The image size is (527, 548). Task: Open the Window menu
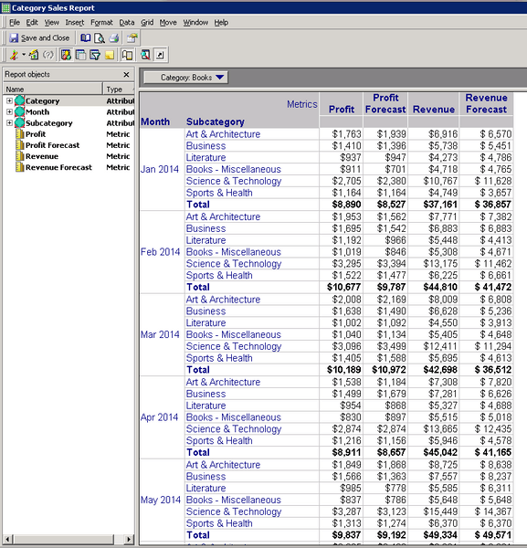[x=195, y=22]
